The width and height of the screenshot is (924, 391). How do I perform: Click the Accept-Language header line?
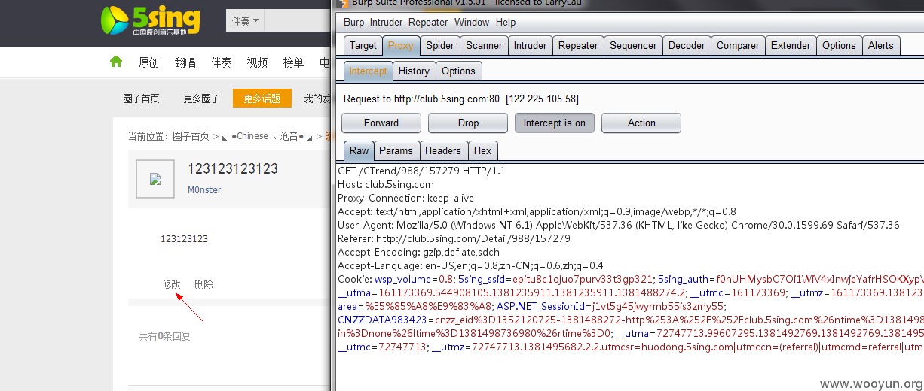coord(470,265)
